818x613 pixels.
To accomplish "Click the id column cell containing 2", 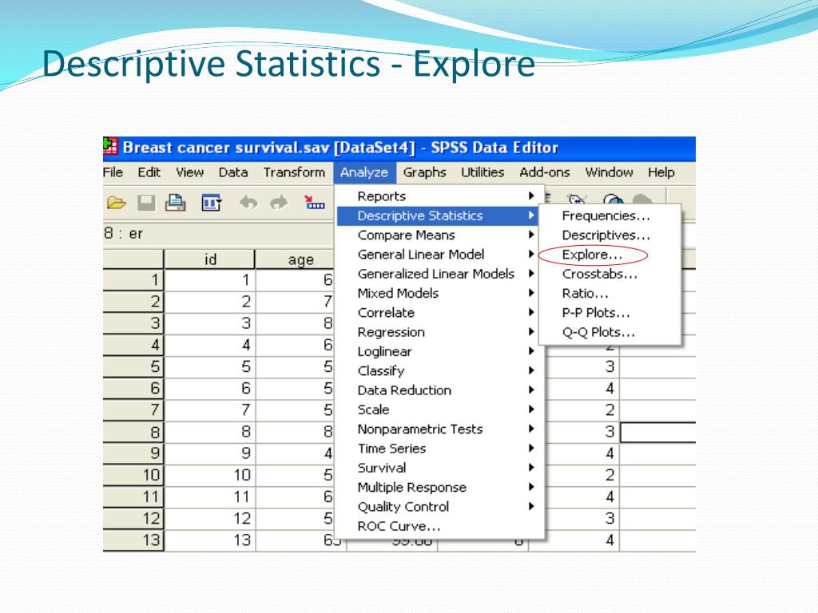I will (x=210, y=301).
